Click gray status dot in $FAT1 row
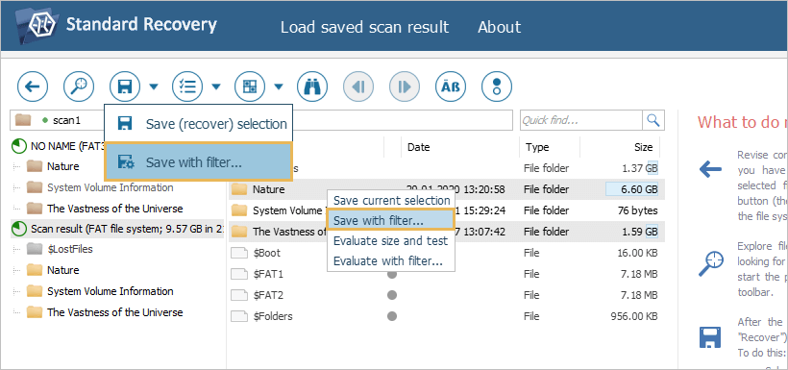Viewport: 788px width, 370px height. click(392, 274)
